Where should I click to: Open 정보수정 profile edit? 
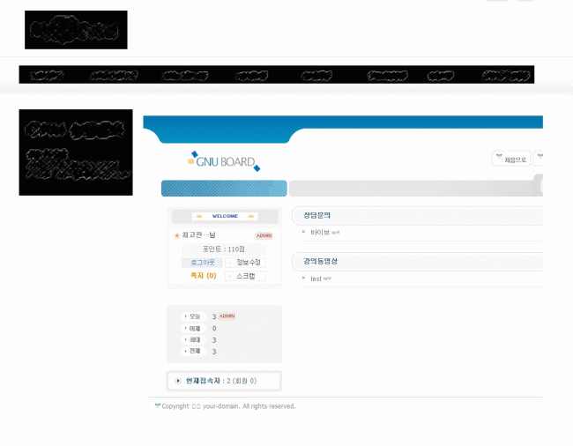pyautogui.click(x=245, y=263)
